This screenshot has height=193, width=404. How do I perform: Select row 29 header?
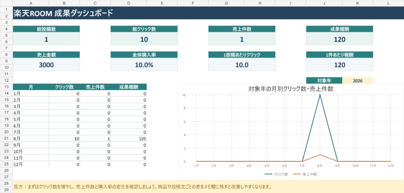coord(6,190)
